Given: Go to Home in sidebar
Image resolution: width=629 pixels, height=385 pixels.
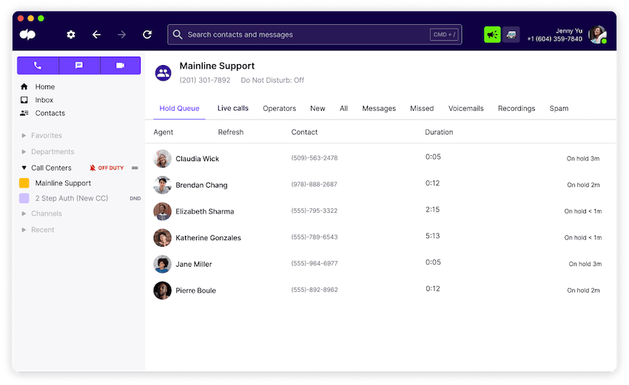Looking at the screenshot, I should (x=44, y=86).
